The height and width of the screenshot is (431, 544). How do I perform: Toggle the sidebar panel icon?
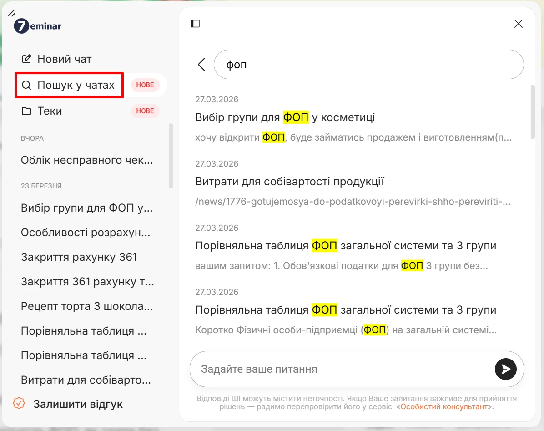pyautogui.click(x=195, y=24)
